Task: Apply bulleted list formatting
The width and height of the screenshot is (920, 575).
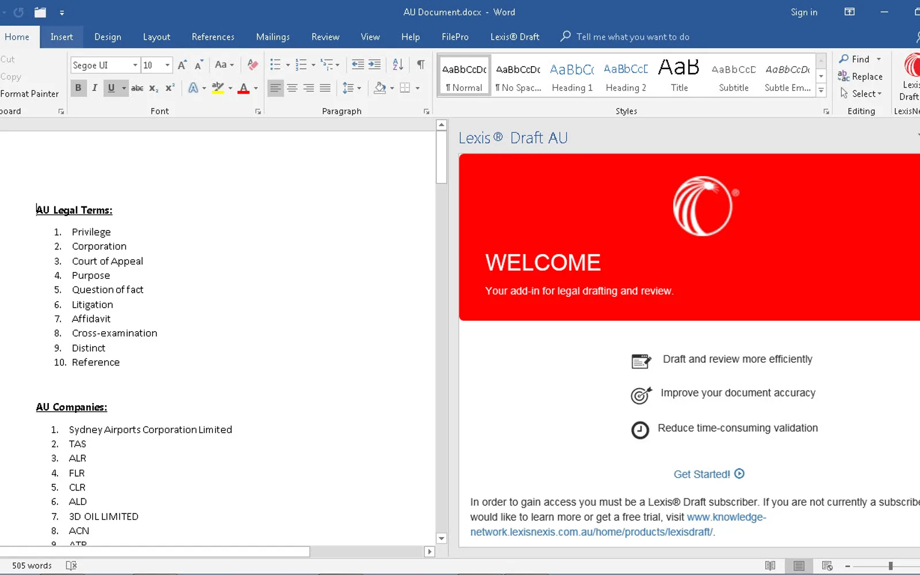Action: coord(275,65)
